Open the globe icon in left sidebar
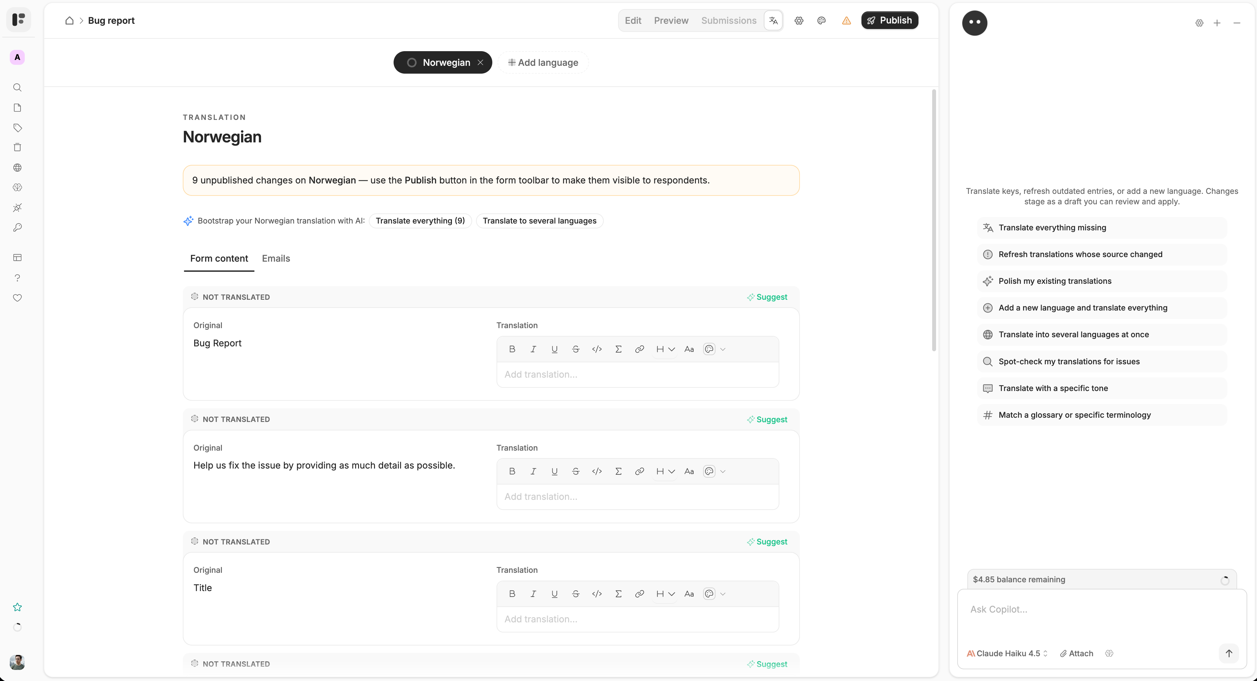Viewport: 1257px width, 681px height. [x=18, y=168]
